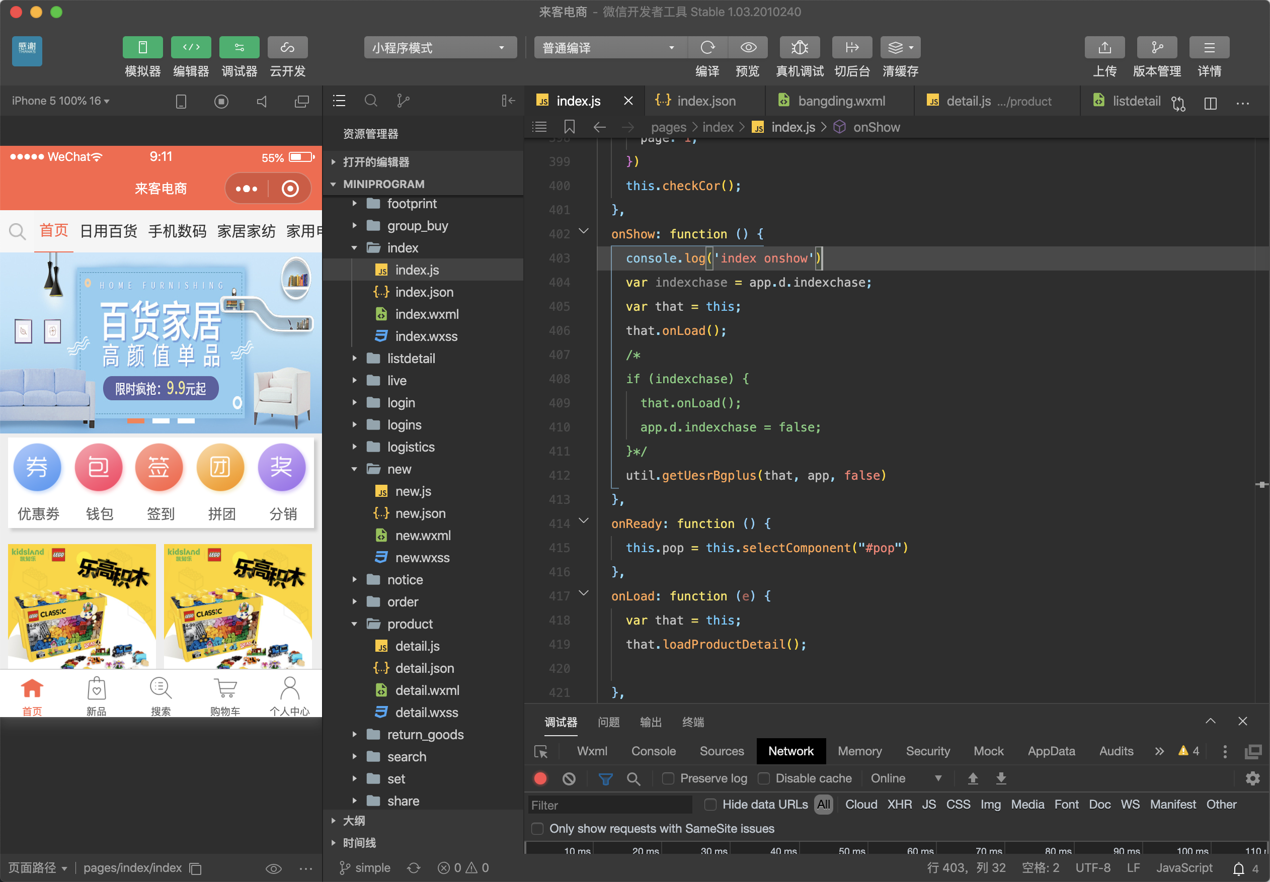Open version management branch icon
Screen dimensions: 1270x882
point(1157,48)
